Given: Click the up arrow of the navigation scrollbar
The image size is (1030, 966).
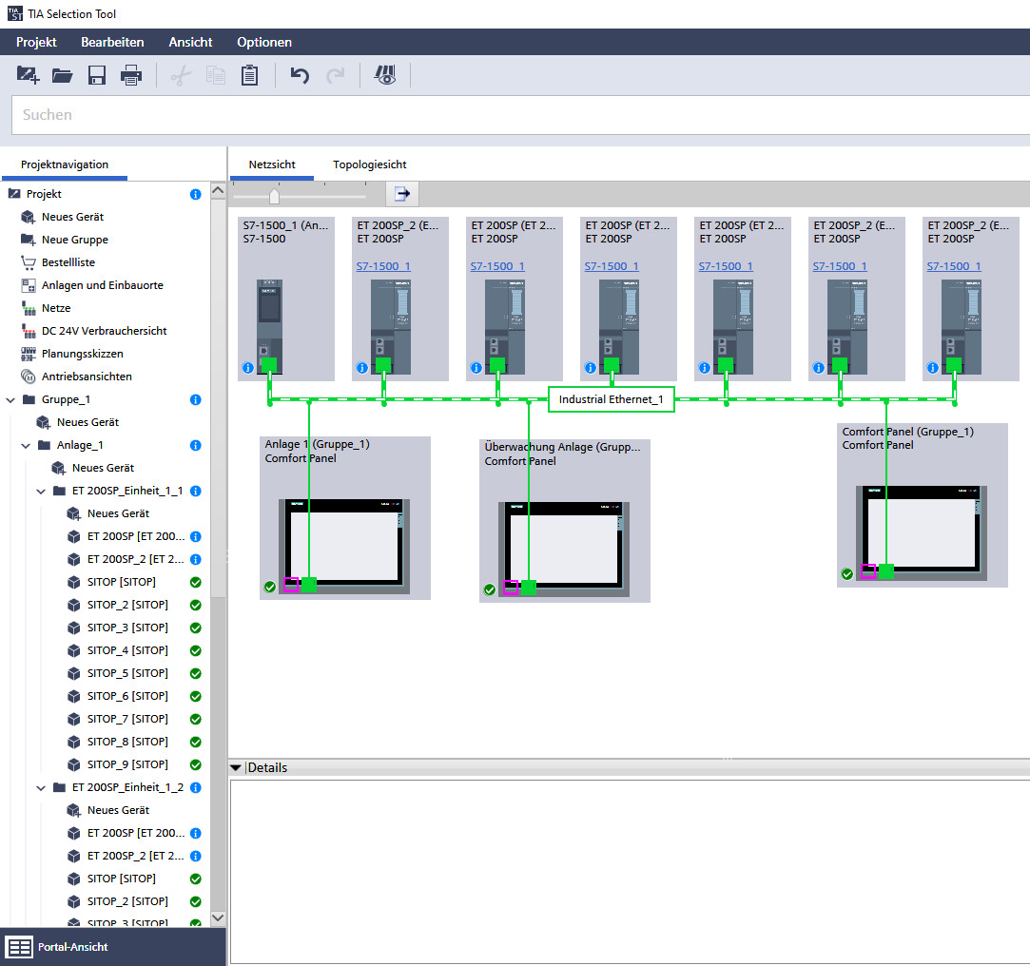Looking at the screenshot, I should click(218, 191).
